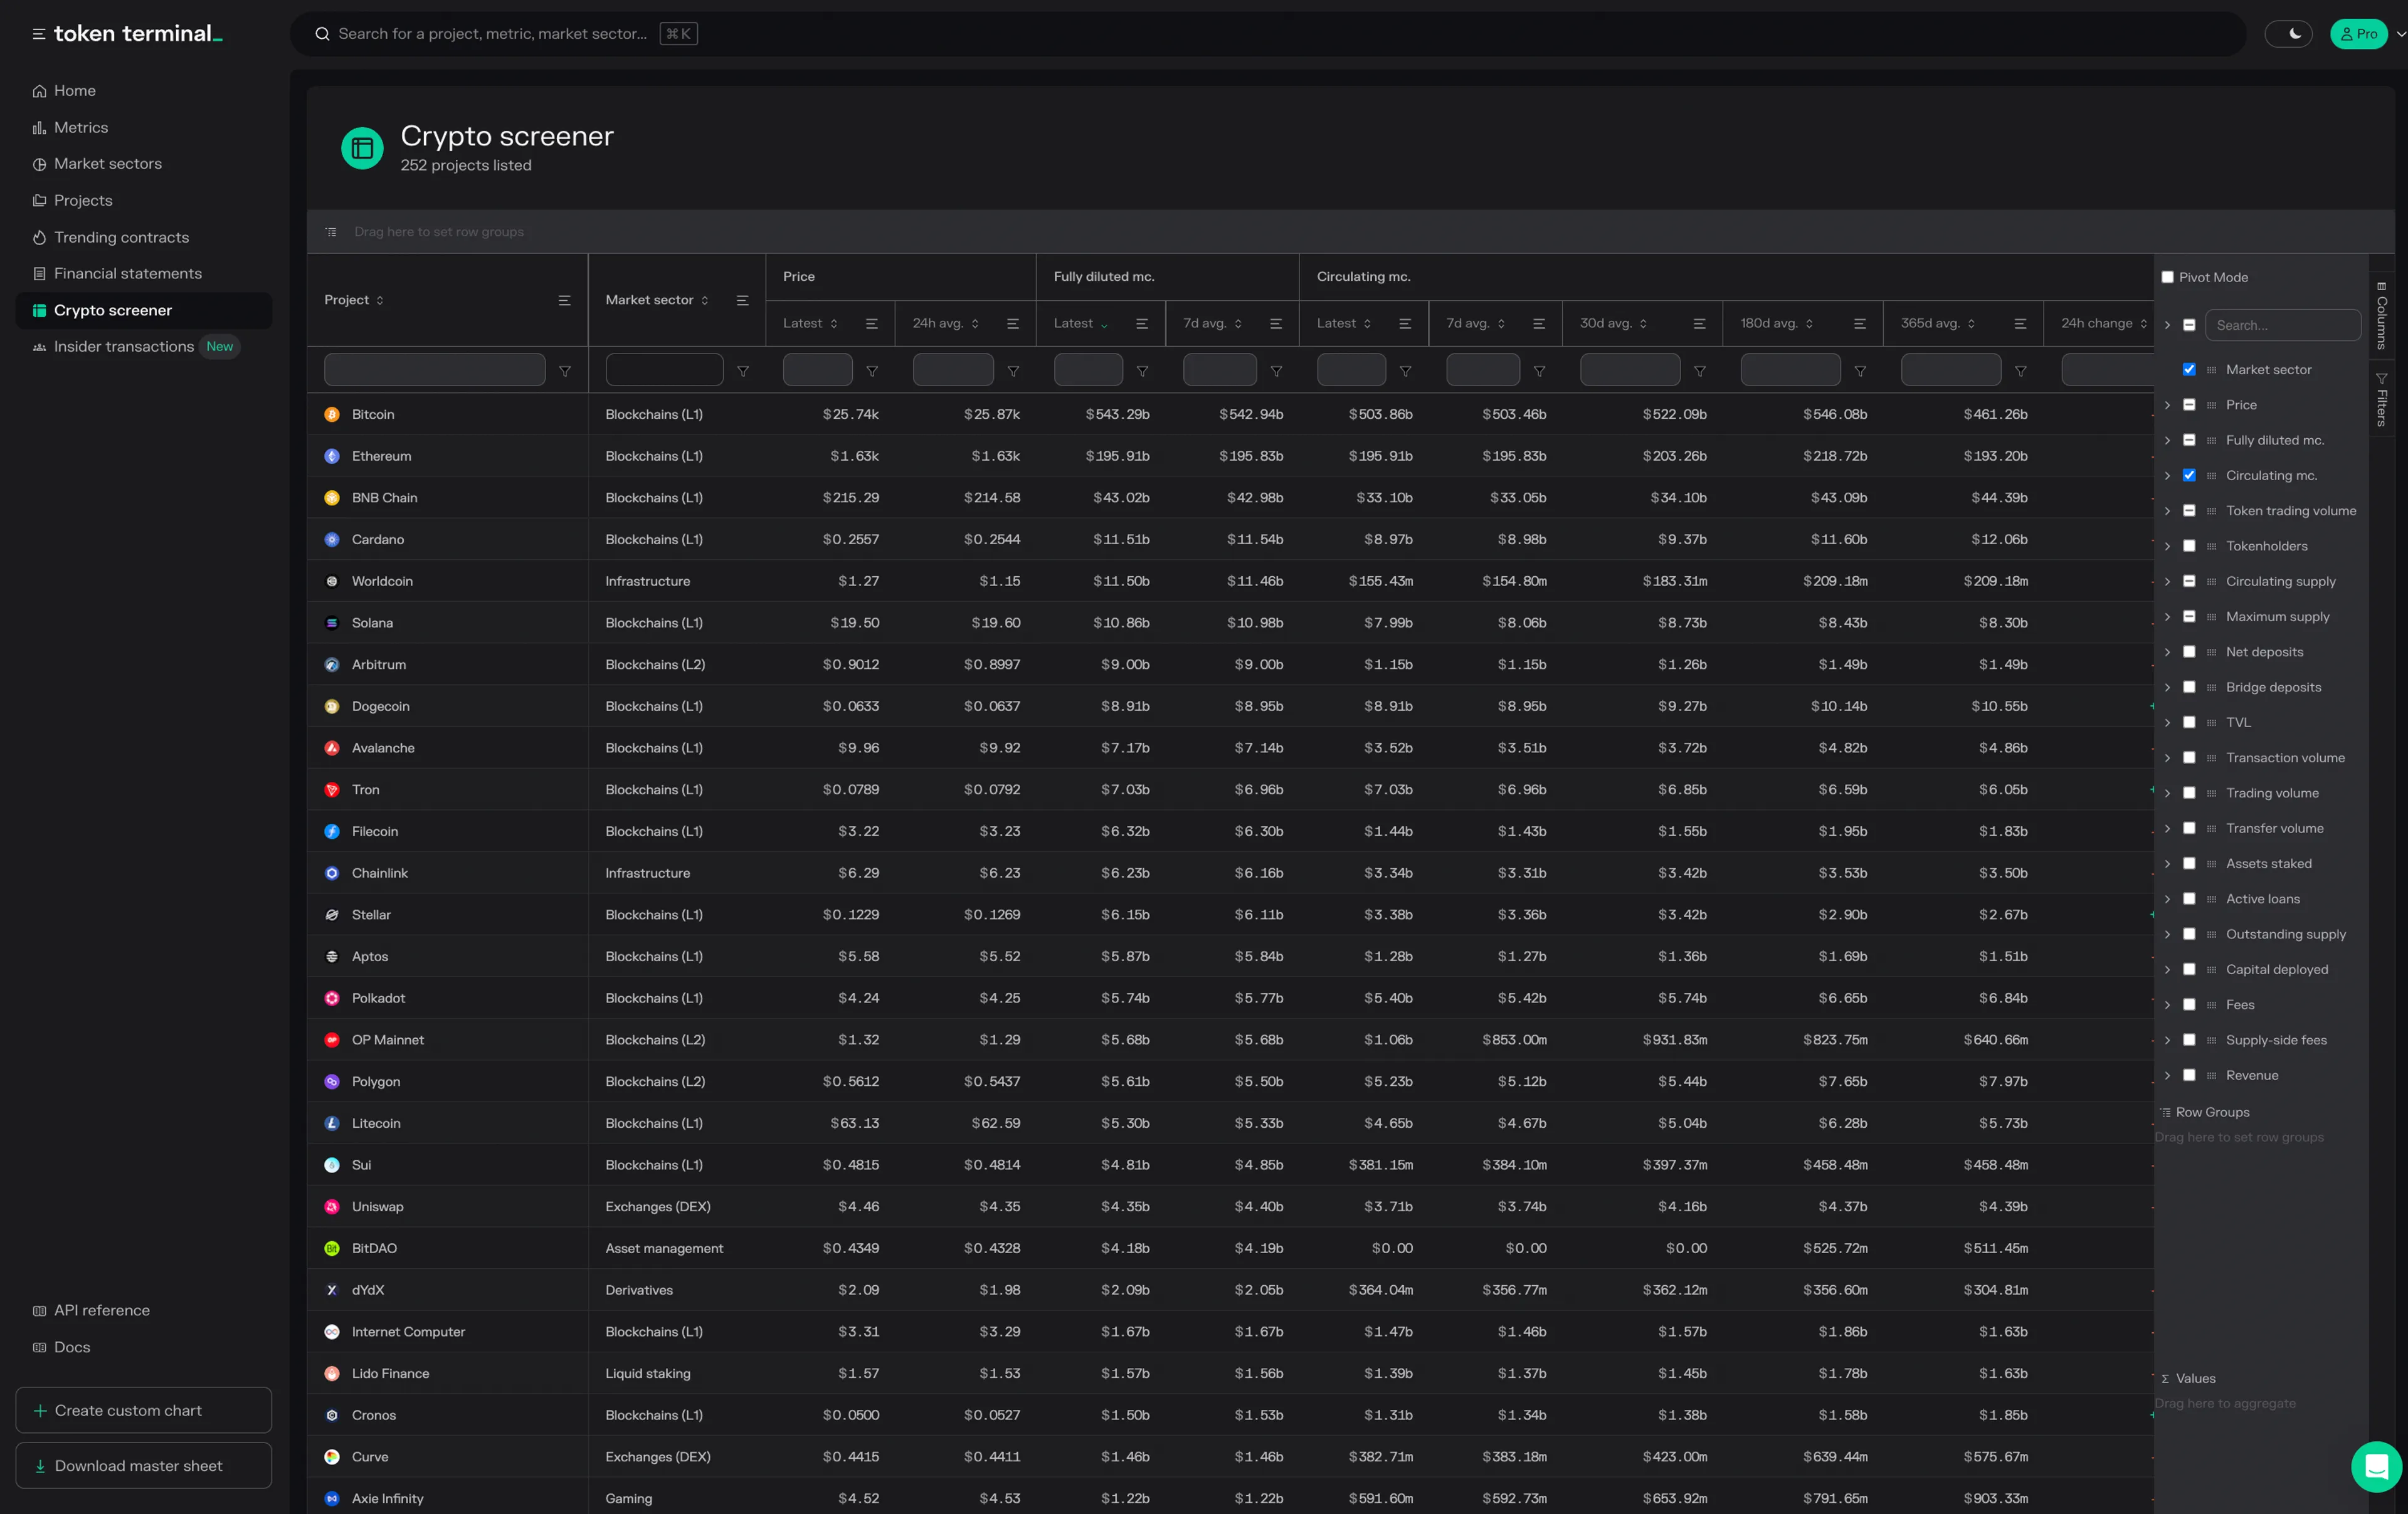Check the Tokenholders column checkbox
The image size is (2408, 1514).
point(2189,546)
